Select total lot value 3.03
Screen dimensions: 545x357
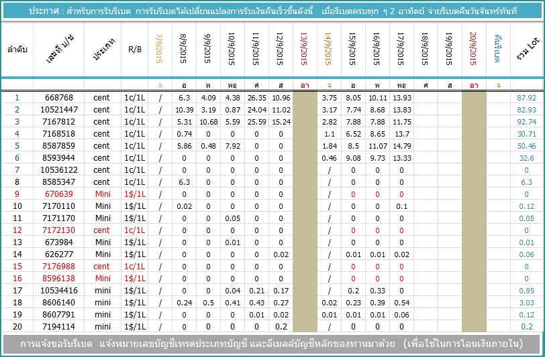click(527, 303)
